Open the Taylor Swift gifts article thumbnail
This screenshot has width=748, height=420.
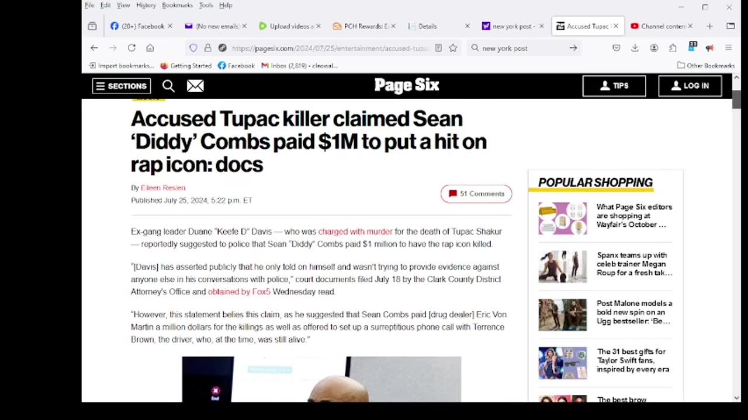click(562, 363)
